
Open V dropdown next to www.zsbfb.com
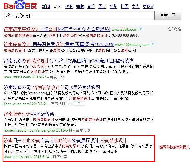point(141,29)
